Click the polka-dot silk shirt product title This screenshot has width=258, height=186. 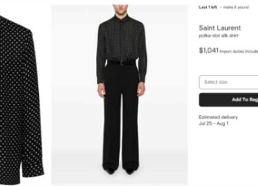tap(219, 36)
